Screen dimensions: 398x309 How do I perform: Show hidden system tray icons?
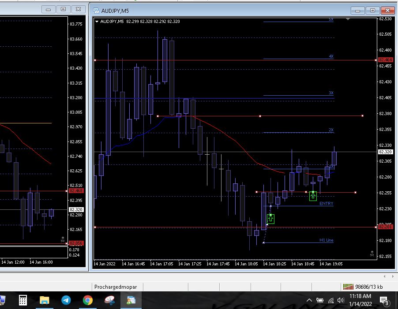pos(310,300)
